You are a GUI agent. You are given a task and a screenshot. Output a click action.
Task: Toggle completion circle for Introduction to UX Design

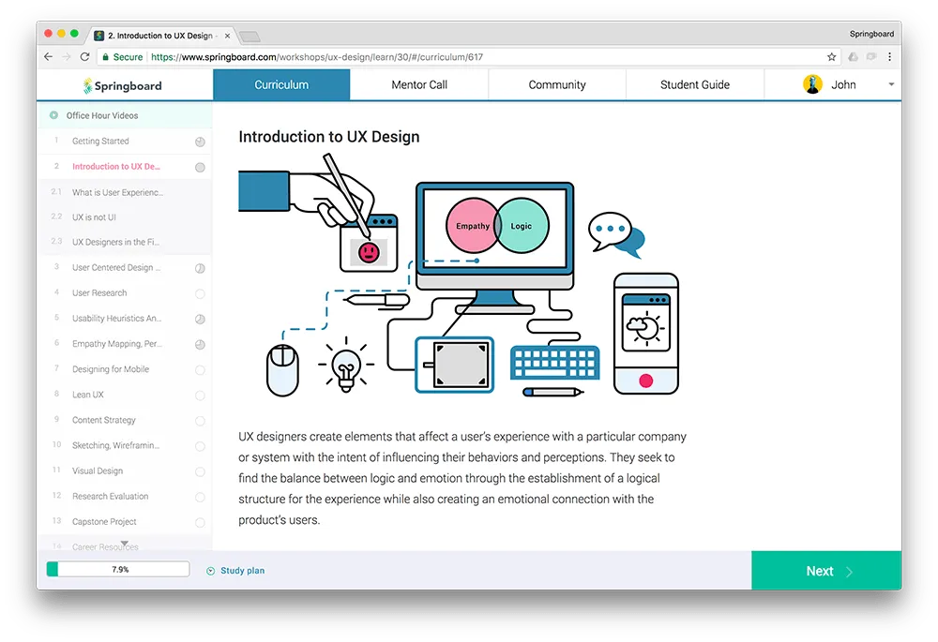coord(200,168)
